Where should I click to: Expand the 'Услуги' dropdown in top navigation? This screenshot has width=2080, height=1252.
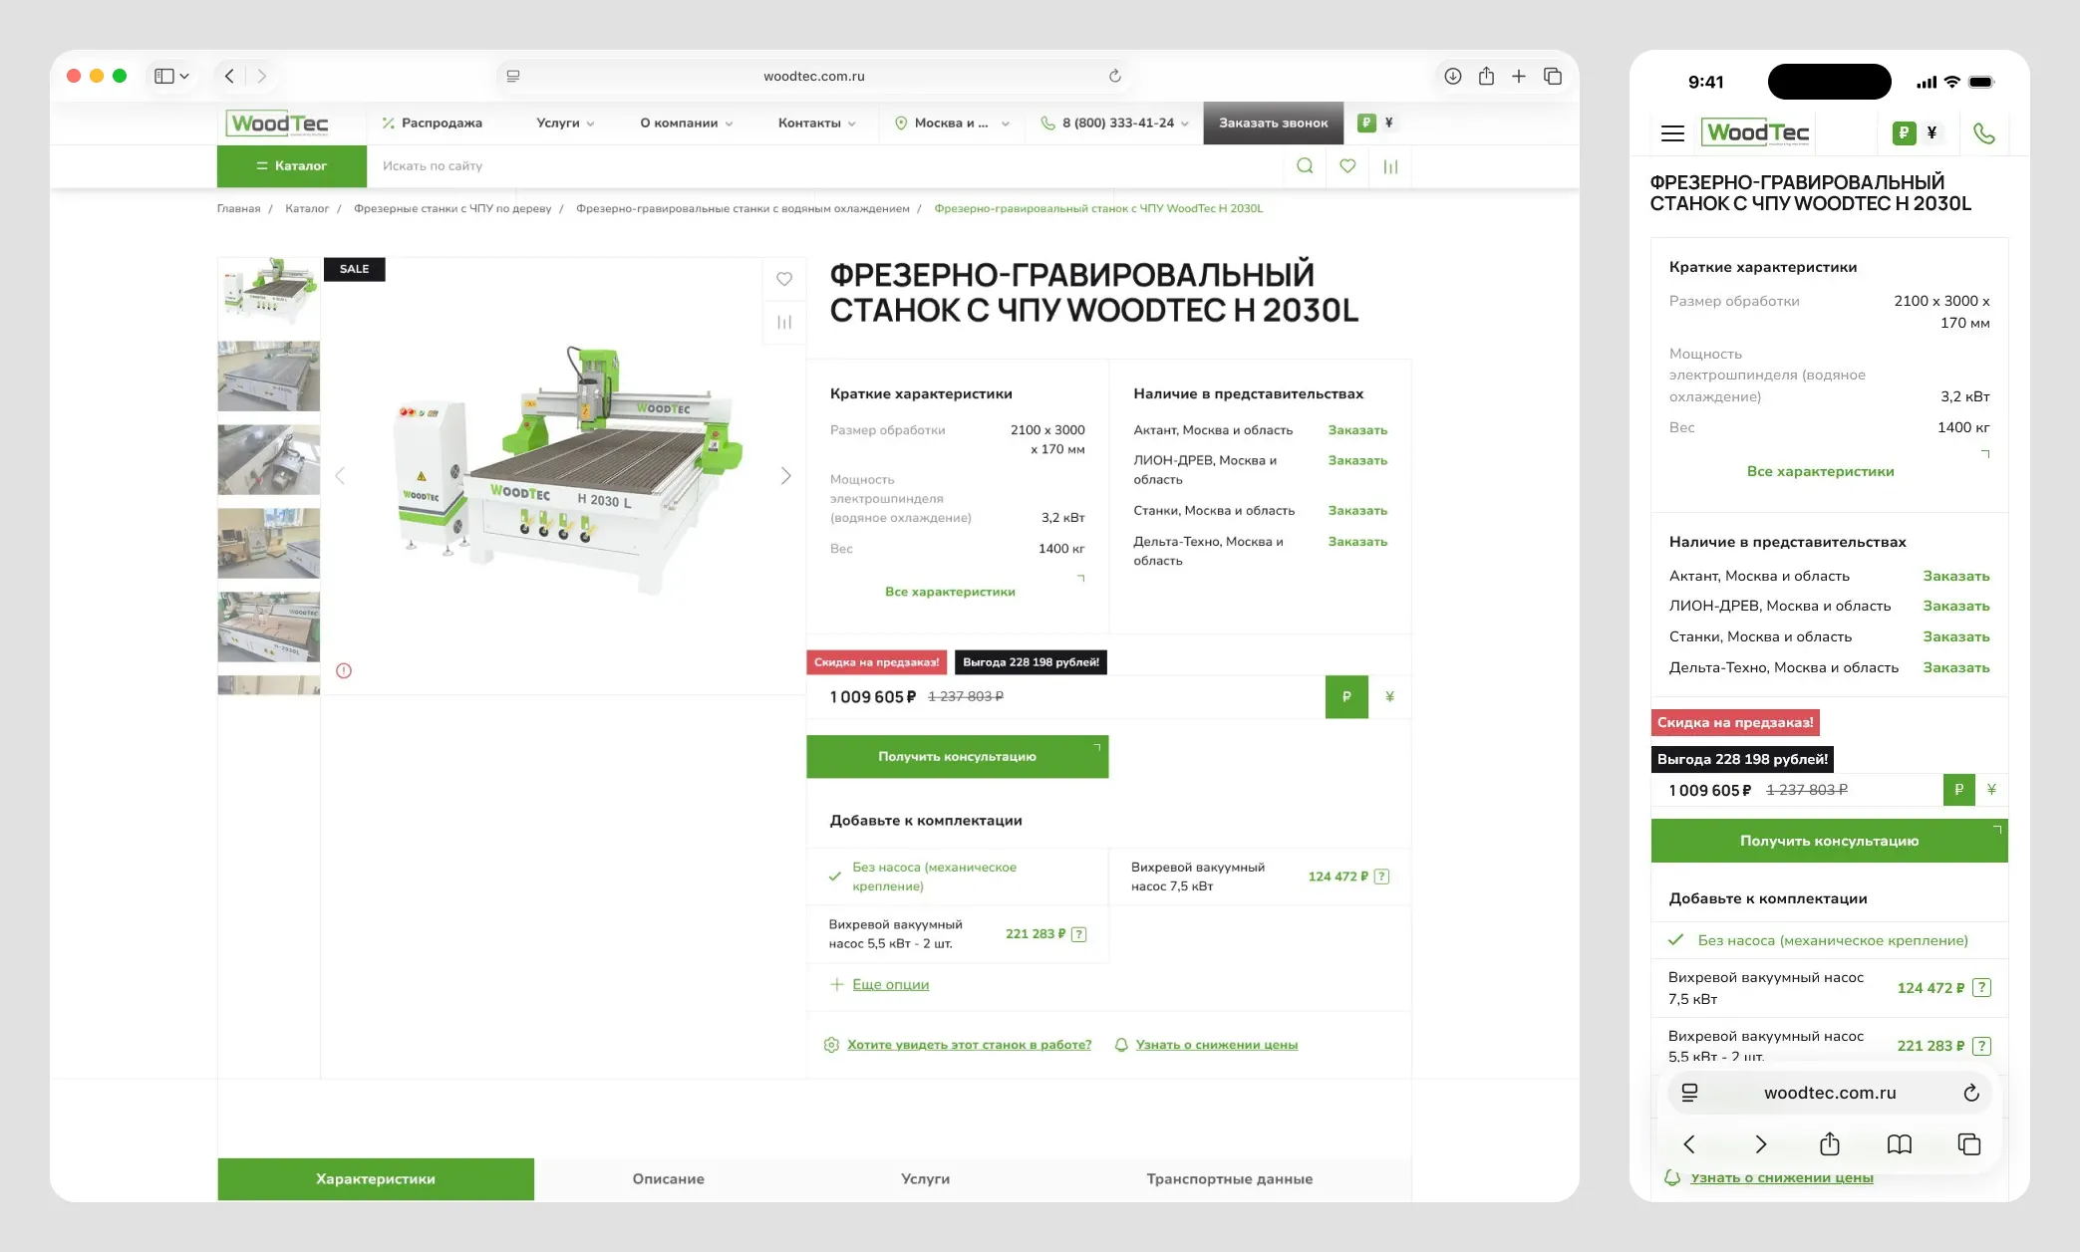coord(565,124)
